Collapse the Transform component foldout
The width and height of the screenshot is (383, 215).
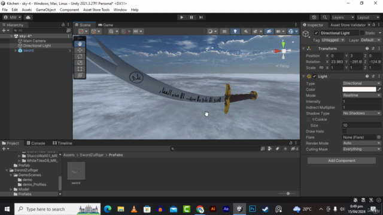point(303,48)
